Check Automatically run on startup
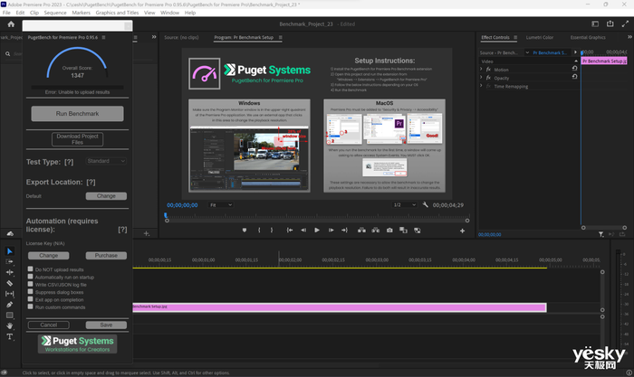634x377 pixels. point(30,277)
